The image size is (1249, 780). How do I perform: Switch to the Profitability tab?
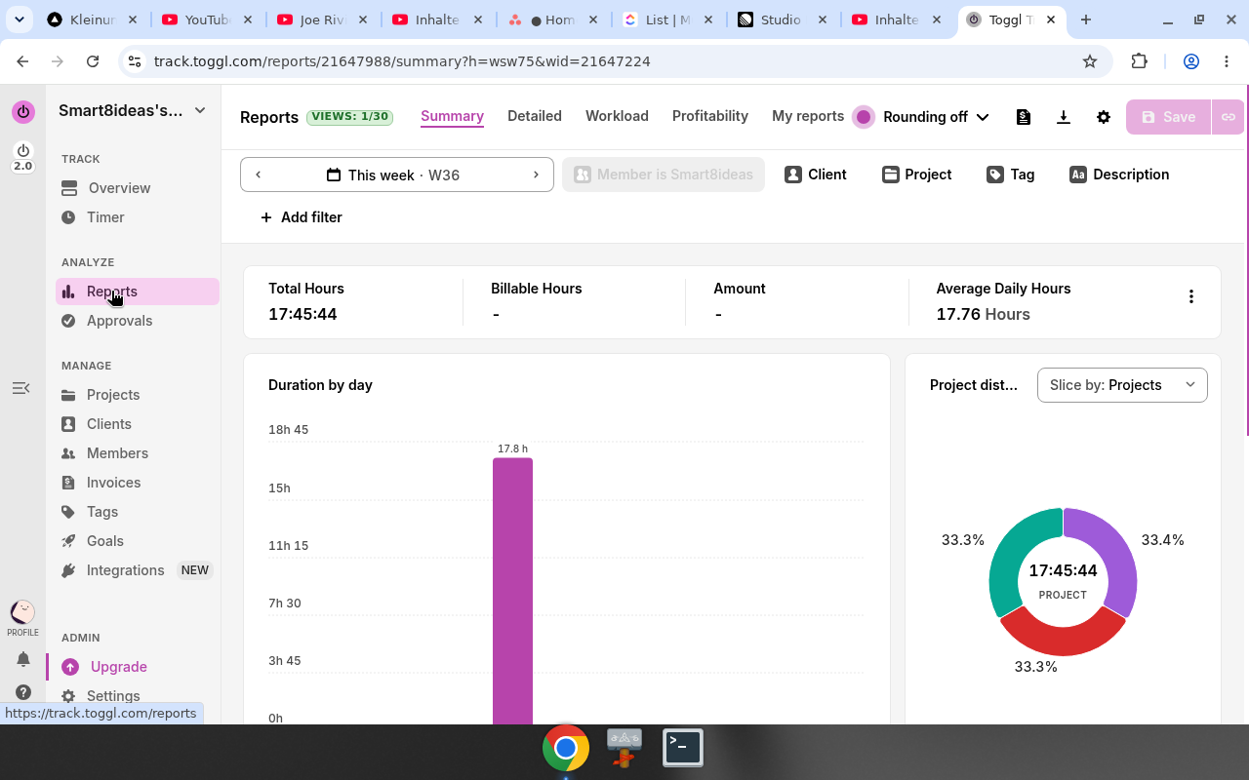[710, 116]
